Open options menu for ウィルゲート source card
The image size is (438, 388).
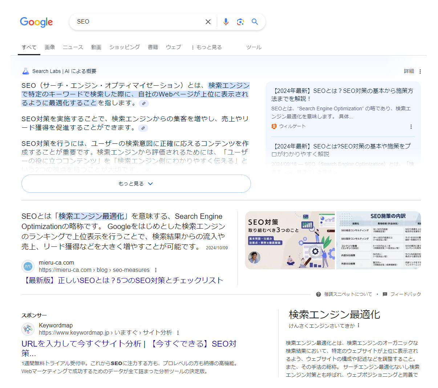pos(411,127)
